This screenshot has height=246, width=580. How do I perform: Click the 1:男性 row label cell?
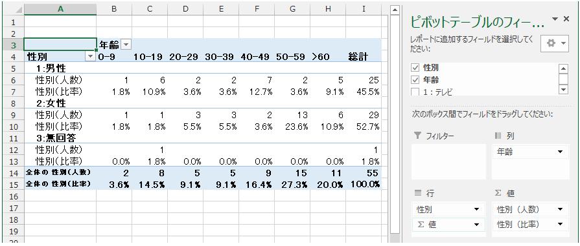60,68
